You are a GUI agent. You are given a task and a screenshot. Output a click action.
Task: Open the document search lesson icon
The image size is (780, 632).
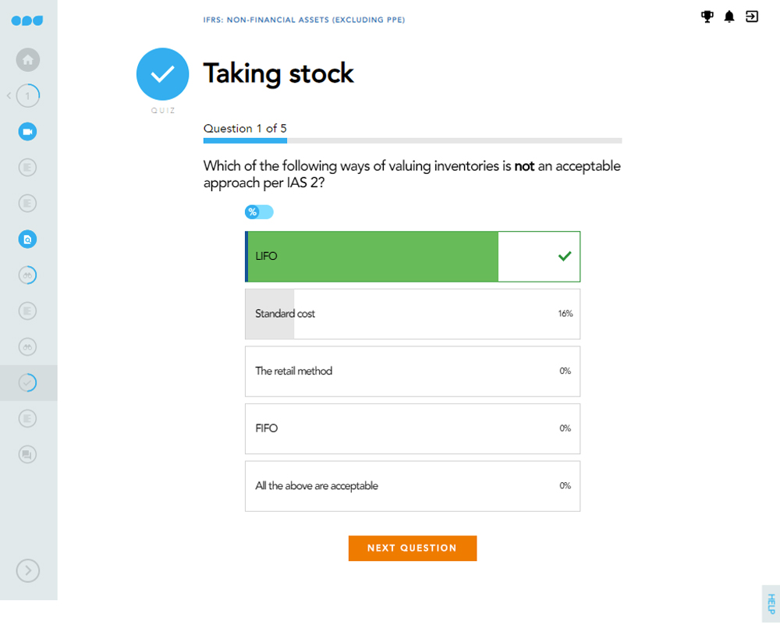point(28,240)
